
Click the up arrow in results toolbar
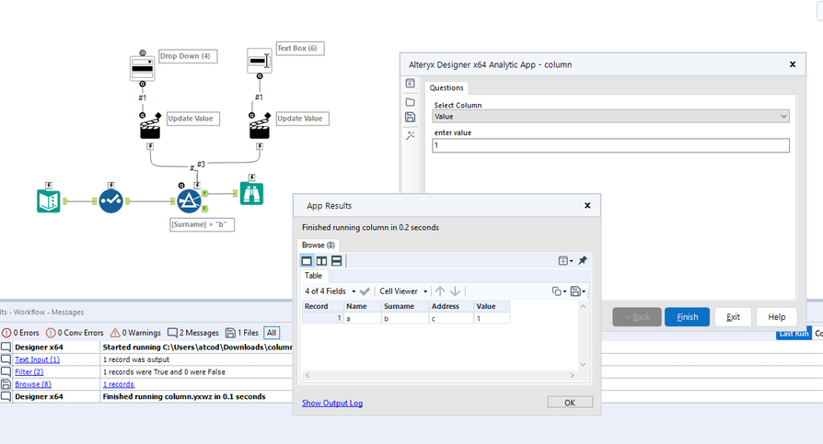tap(440, 290)
